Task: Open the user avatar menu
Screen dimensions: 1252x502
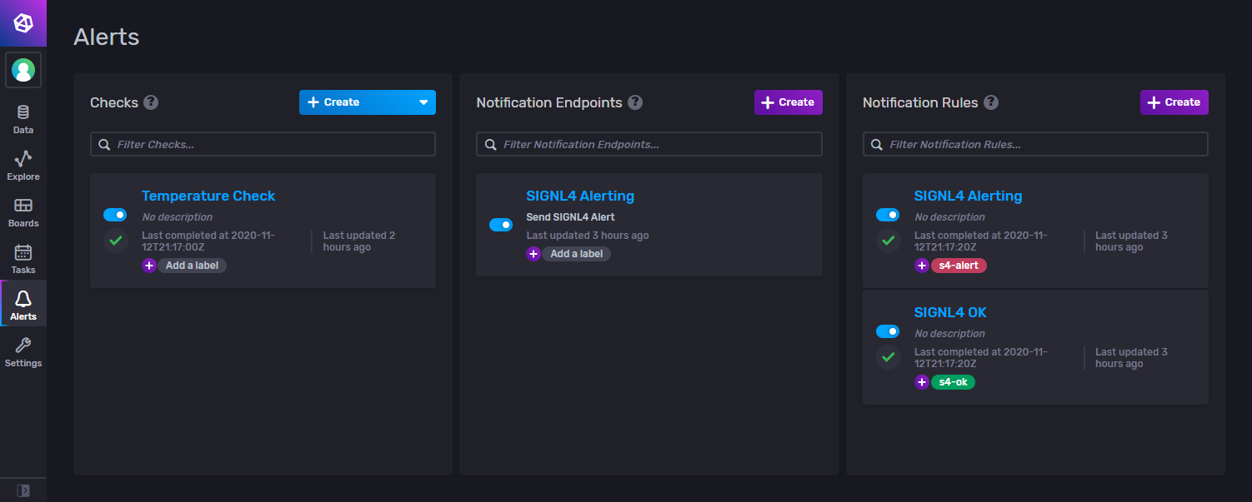Action: [23, 70]
